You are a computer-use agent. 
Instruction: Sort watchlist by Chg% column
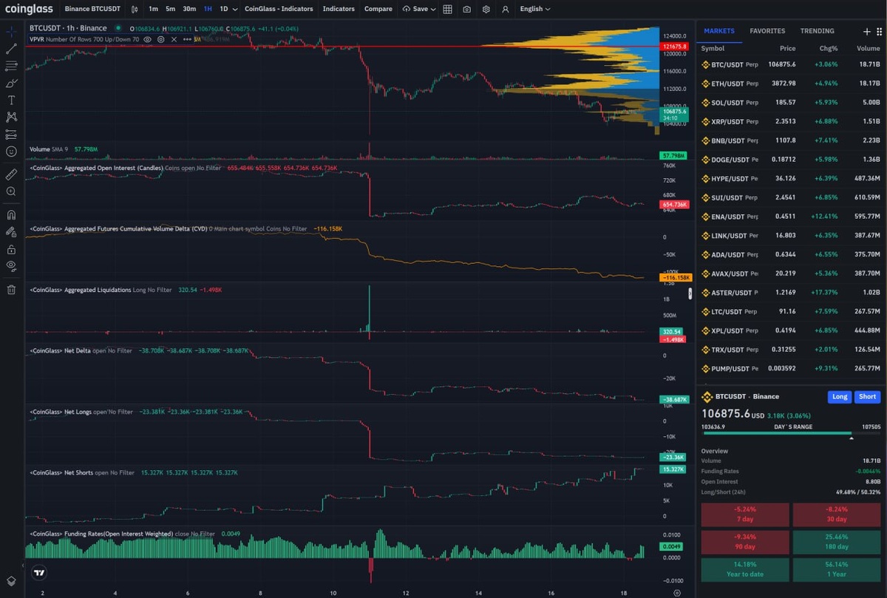click(x=829, y=48)
